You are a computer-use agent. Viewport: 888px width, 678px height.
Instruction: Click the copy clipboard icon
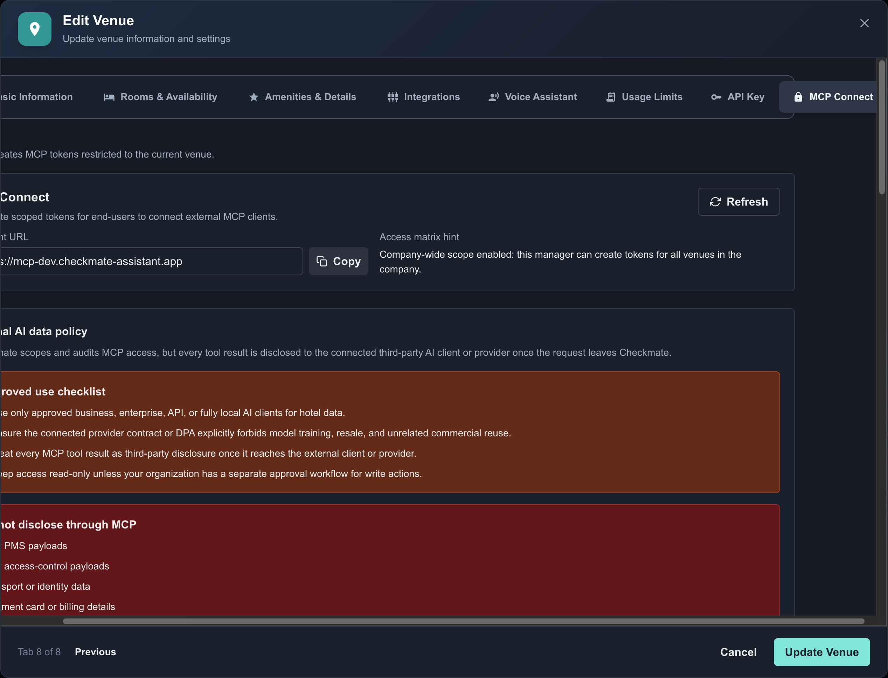click(321, 261)
